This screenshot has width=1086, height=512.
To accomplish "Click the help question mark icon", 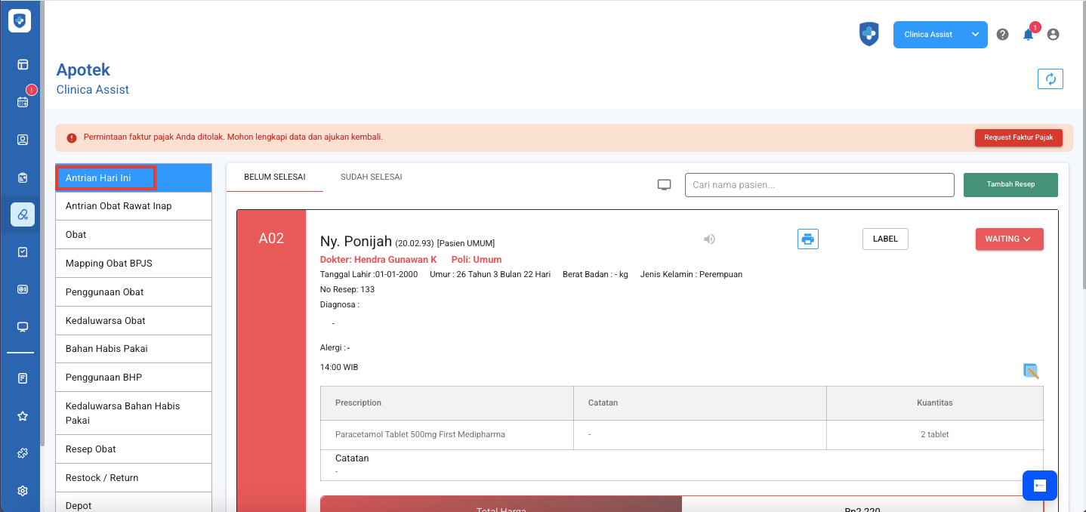I will (x=1002, y=35).
